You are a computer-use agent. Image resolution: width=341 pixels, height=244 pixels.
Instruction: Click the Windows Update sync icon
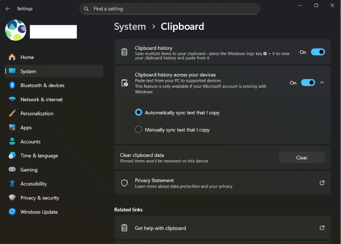(12, 212)
